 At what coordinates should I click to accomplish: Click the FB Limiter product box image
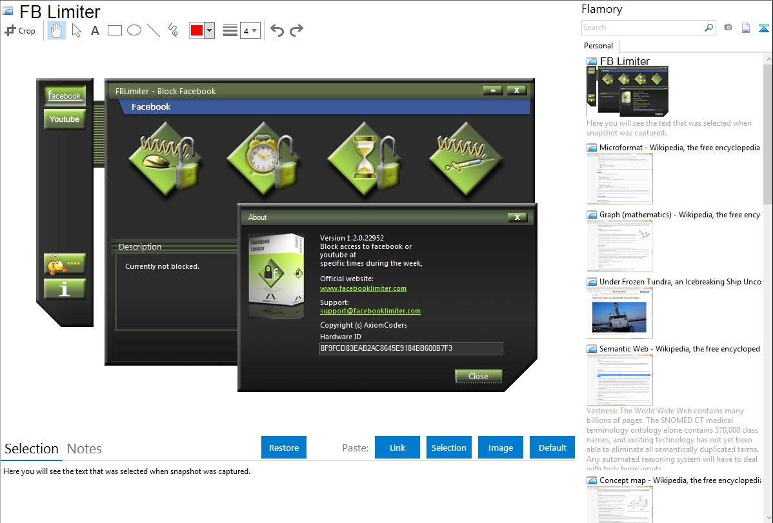click(x=276, y=276)
